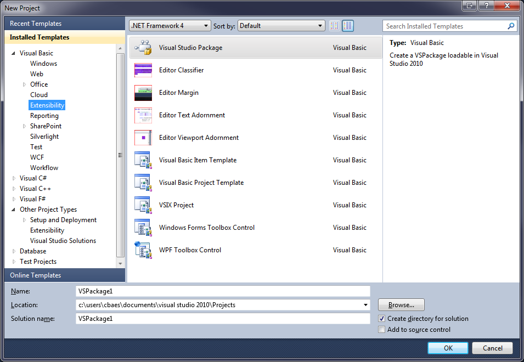The image size is (524, 362).
Task: Open the .NET Framework 4 dropdown
Action: [x=170, y=26]
